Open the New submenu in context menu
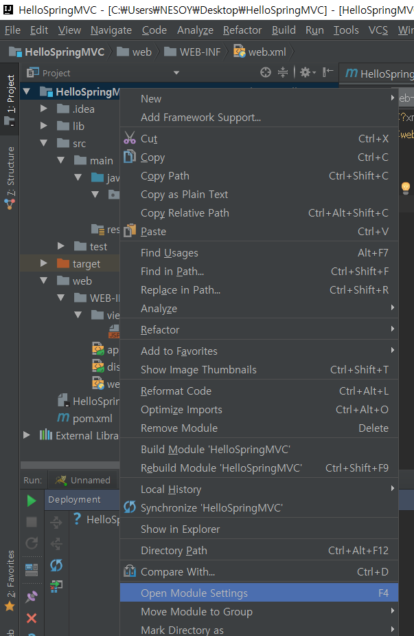 [260, 98]
